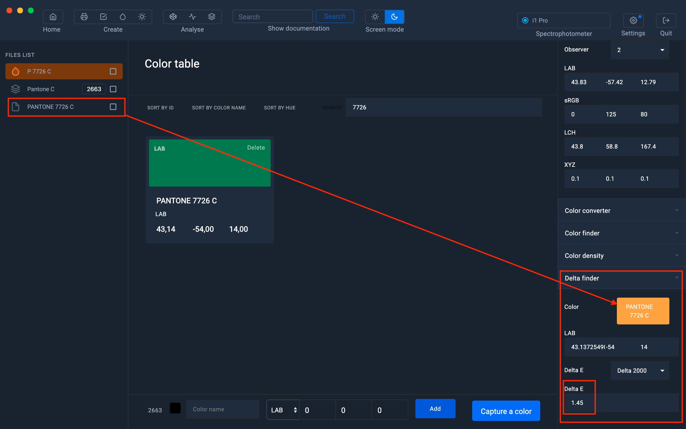Viewport: 686px width, 429px height.
Task: Click the card LAB value -54,00
Action: 203,229
